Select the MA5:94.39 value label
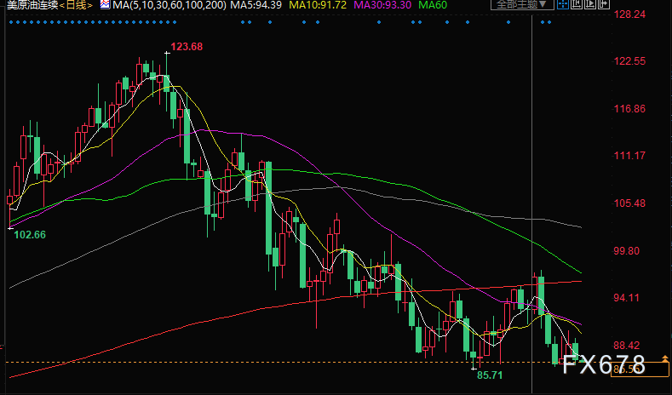The height and width of the screenshot is (395, 672). [x=256, y=5]
